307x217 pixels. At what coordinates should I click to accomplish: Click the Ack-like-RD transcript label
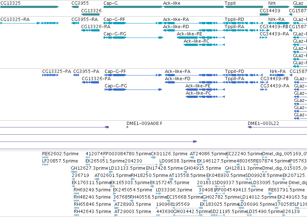tap(176, 26)
